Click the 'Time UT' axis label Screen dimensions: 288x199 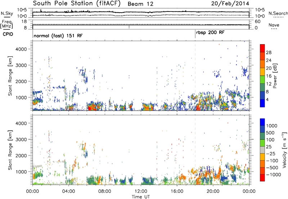(x=141, y=196)
